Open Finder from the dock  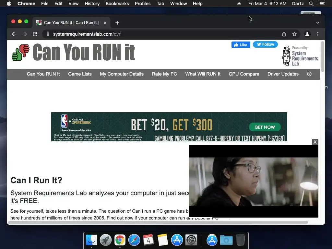[x=91, y=240]
